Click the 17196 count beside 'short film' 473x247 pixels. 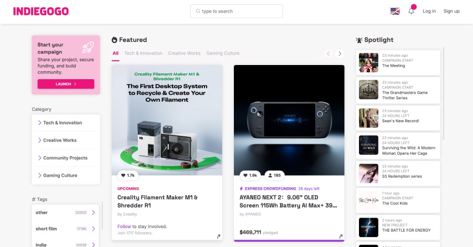coord(81,229)
